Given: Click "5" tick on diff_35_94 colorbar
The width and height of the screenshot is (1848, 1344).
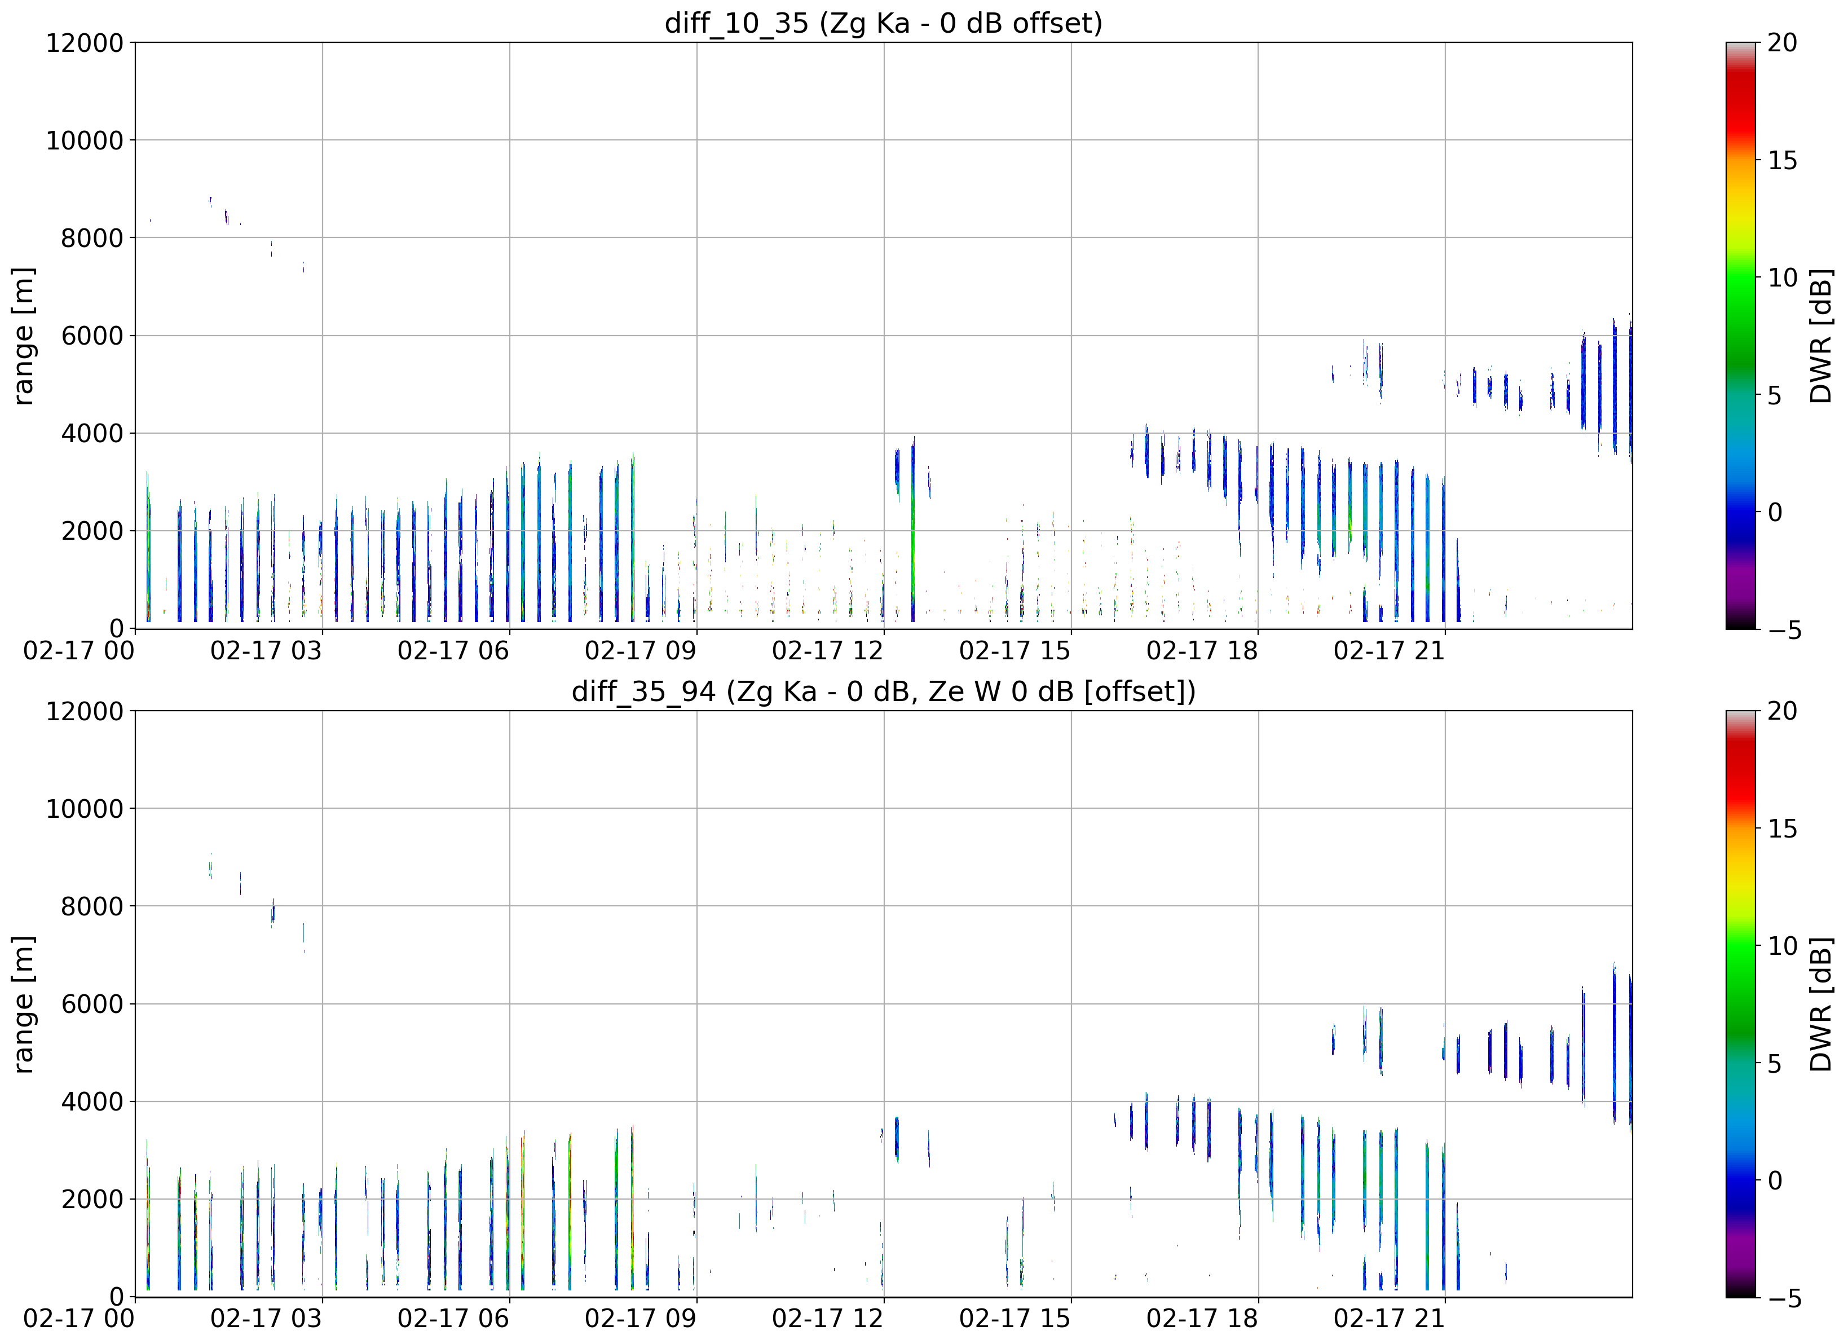Looking at the screenshot, I should click(x=1775, y=1063).
